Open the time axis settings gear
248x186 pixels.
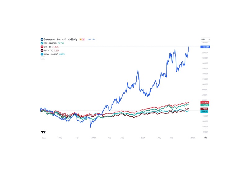pos(206,137)
